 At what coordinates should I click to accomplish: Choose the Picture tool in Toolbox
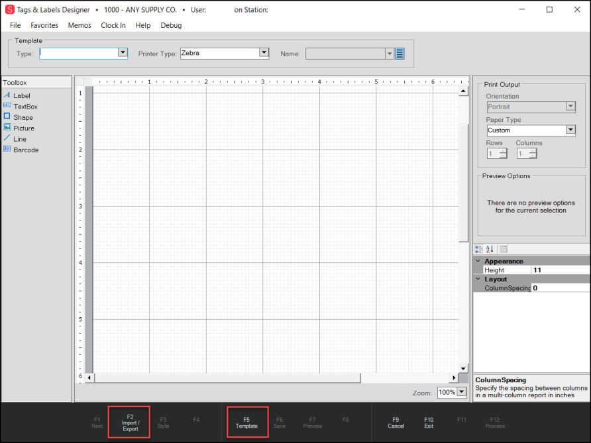(x=23, y=128)
